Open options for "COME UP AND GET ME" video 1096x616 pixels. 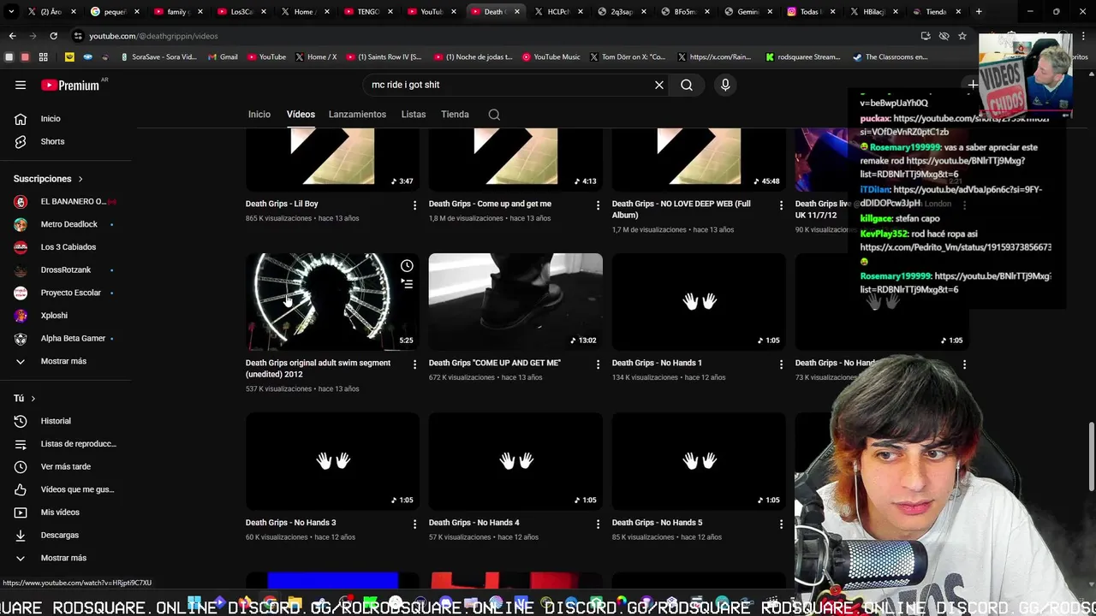(x=598, y=364)
